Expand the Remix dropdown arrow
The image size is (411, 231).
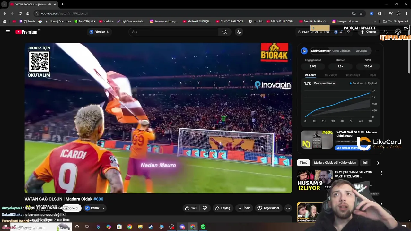(x=103, y=208)
